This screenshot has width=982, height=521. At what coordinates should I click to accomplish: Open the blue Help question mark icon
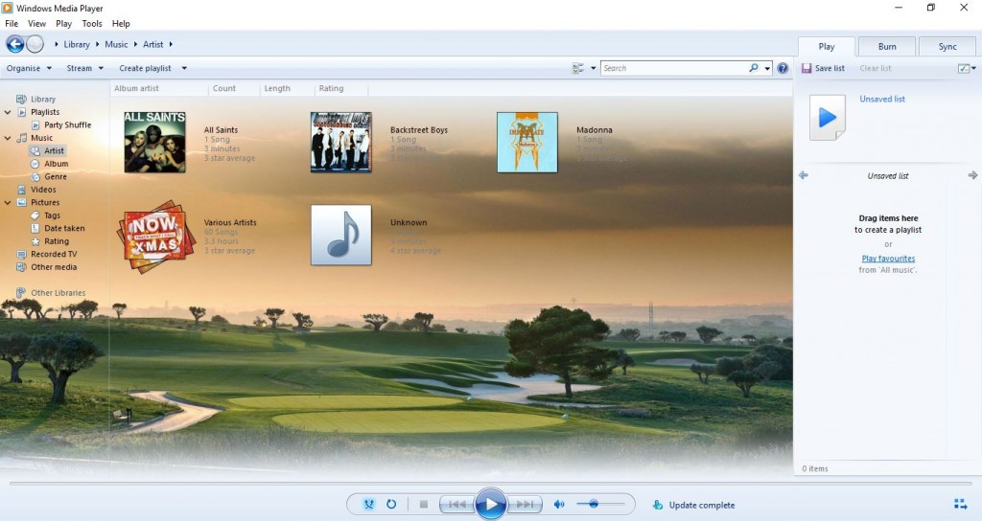tap(783, 68)
